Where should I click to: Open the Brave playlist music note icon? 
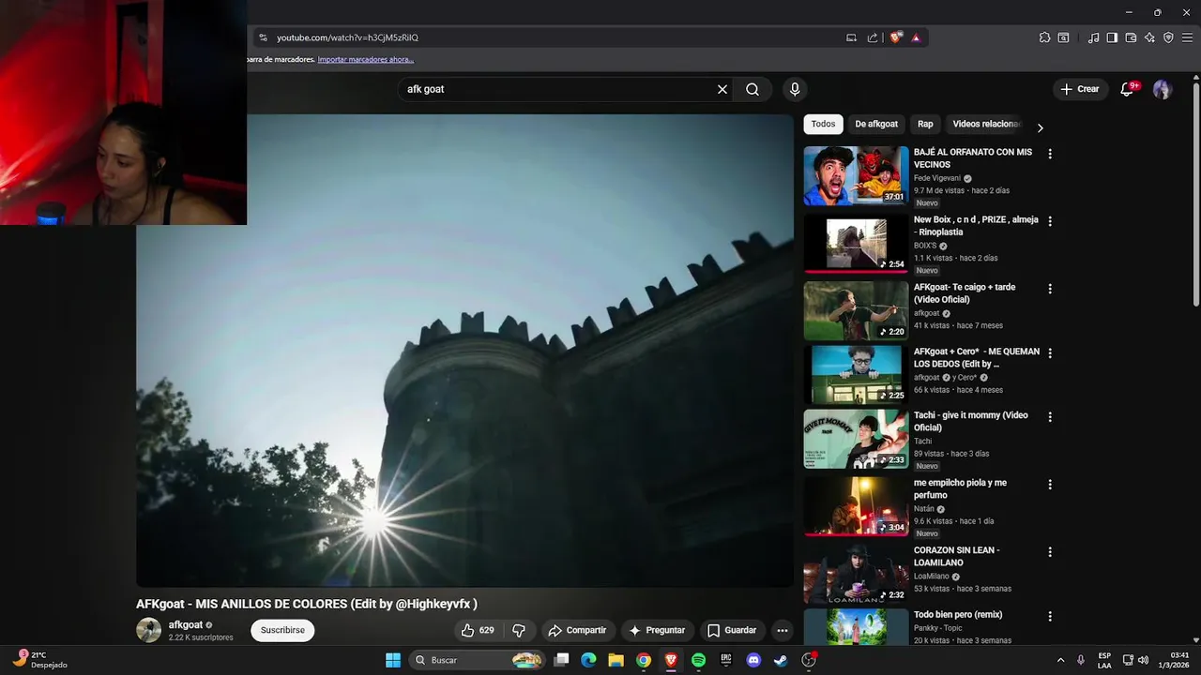(x=1093, y=37)
